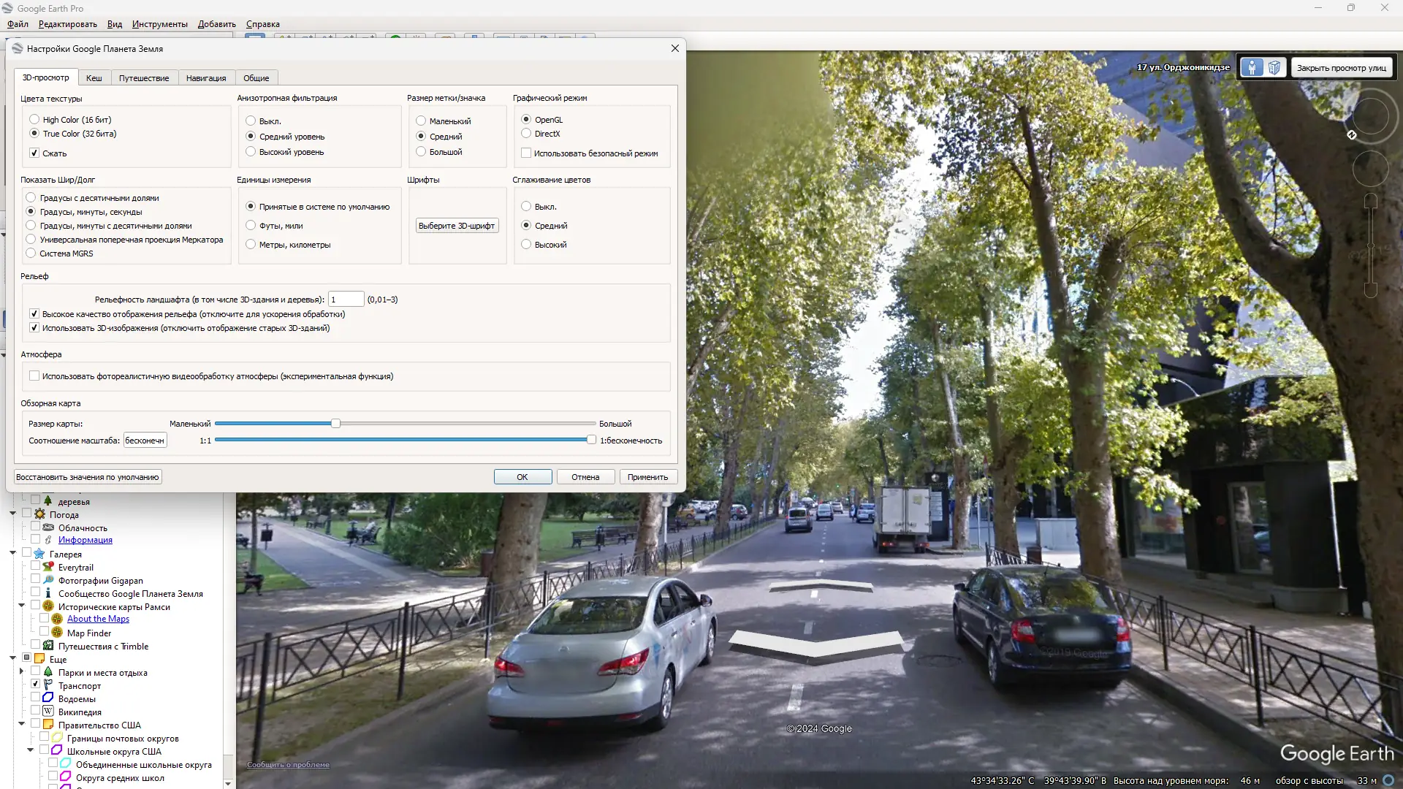Enable photorealistic atmosphere rendering checkbox
Screen dimensions: 1403x789
coord(34,376)
